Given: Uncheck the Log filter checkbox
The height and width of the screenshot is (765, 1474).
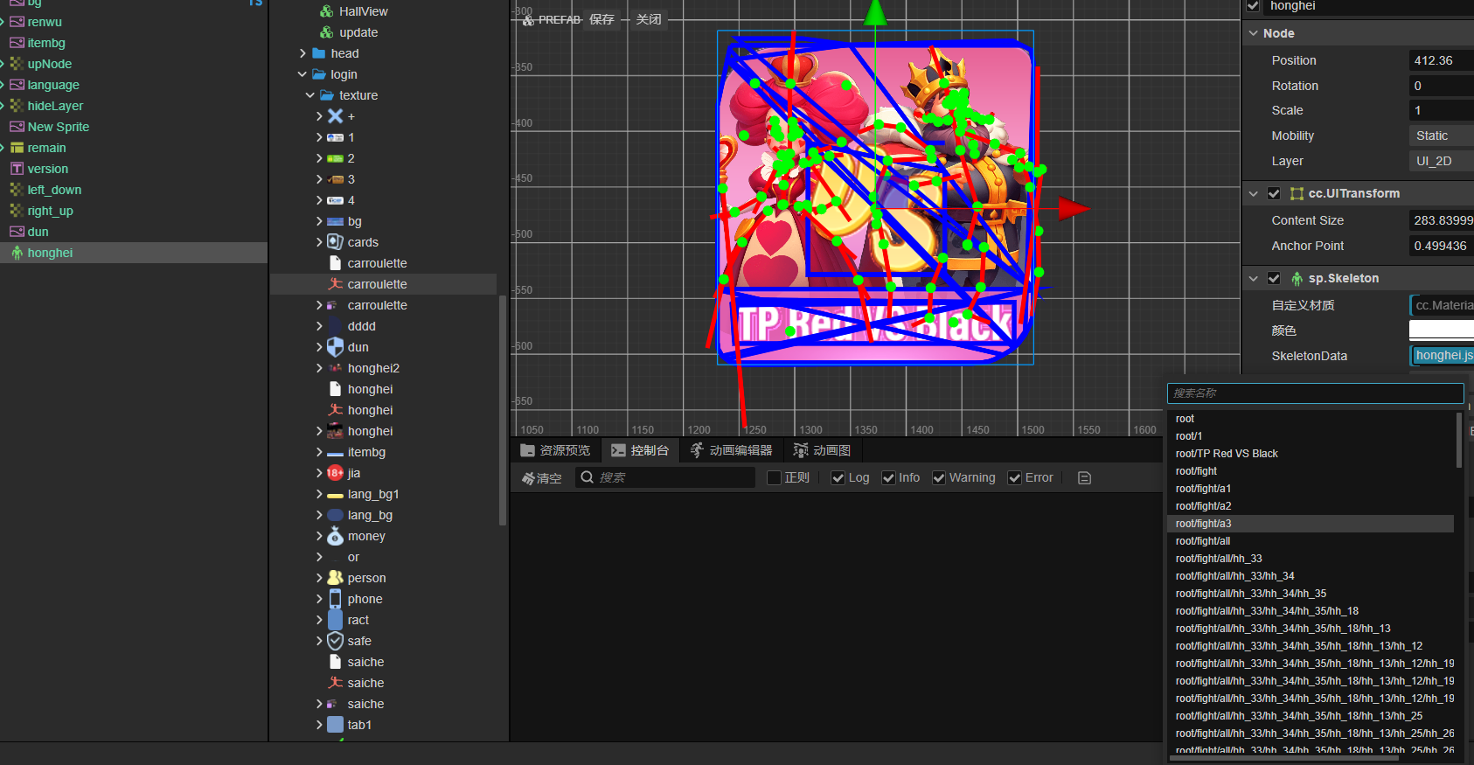Looking at the screenshot, I should point(838,477).
